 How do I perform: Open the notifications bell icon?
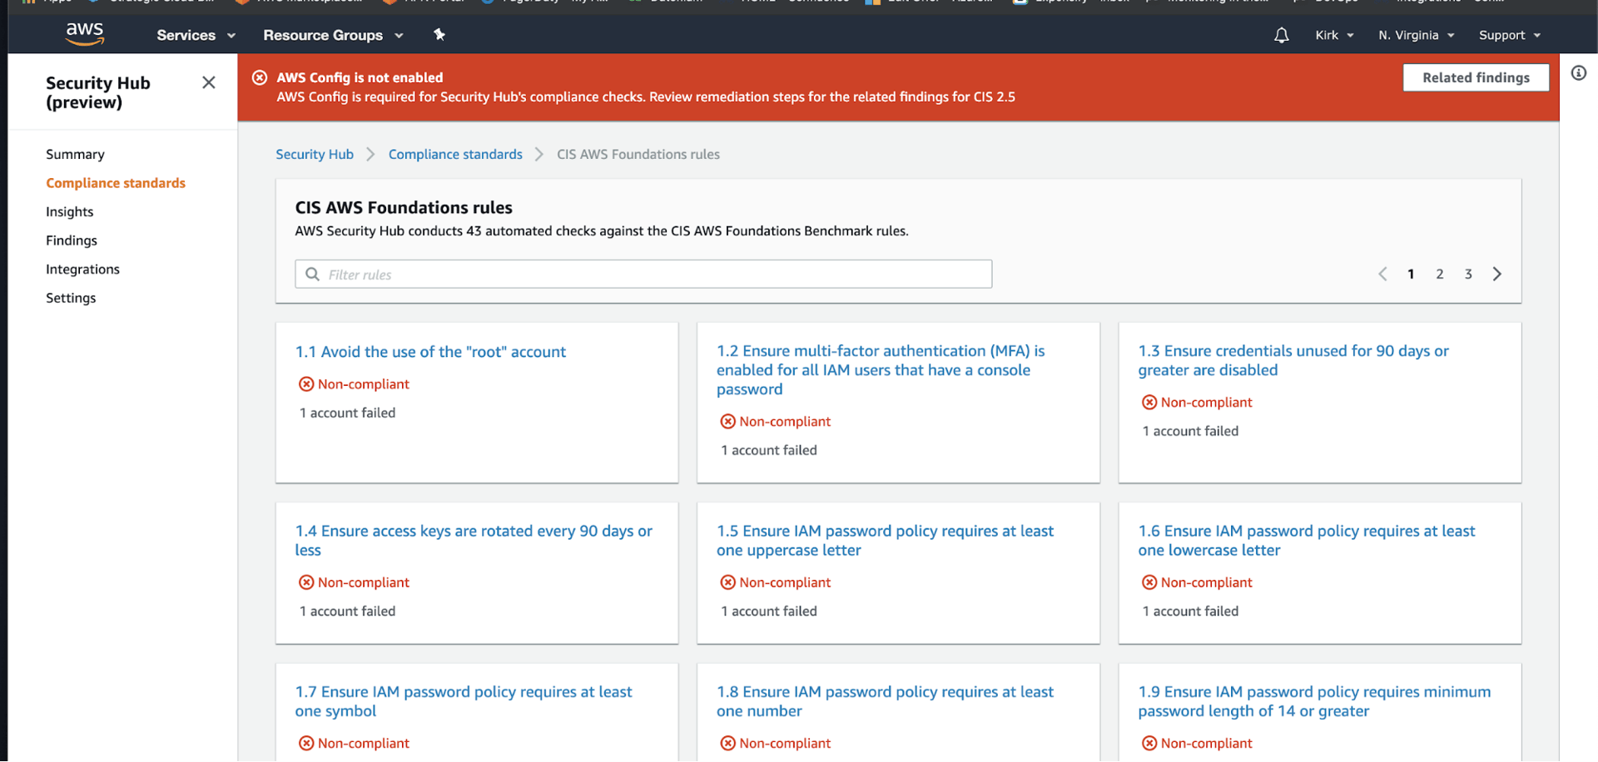[x=1281, y=35]
